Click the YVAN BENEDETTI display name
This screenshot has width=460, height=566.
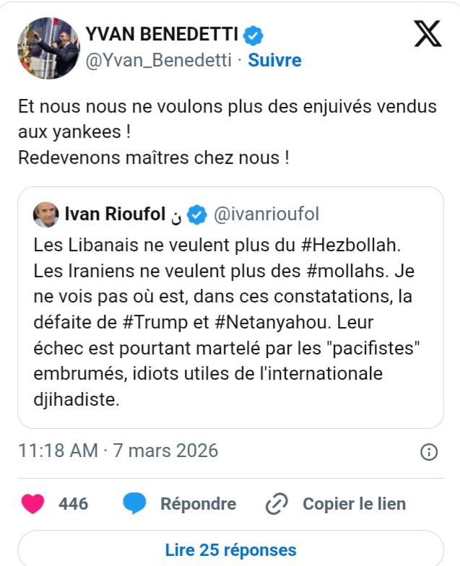point(161,34)
